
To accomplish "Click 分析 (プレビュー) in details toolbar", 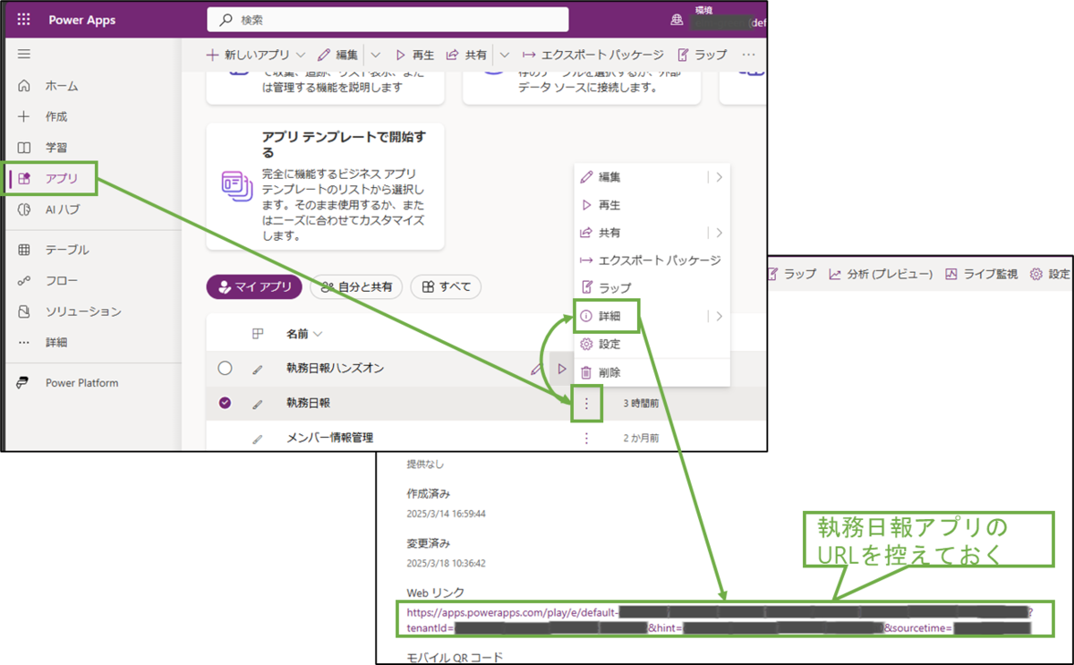I will click(881, 274).
